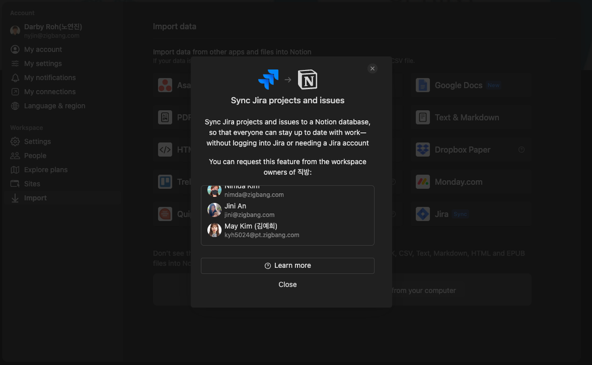The width and height of the screenshot is (592, 365).
Task: Select May Kim's profile photo
Action: click(215, 230)
